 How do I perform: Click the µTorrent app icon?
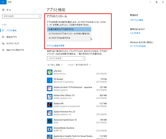(x=49, y=72)
